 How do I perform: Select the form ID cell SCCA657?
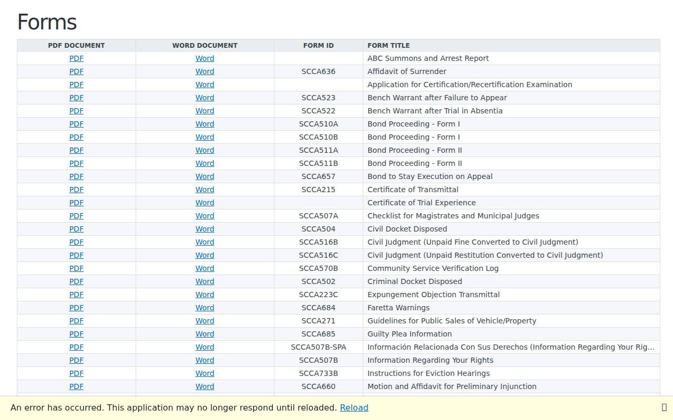tap(318, 176)
